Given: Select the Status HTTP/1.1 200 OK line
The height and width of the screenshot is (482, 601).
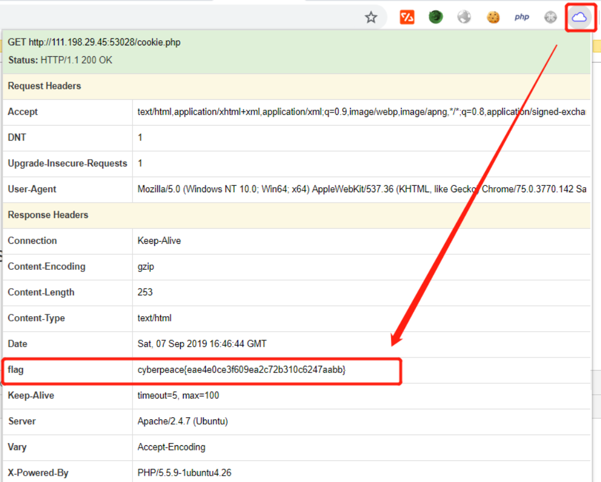Looking at the screenshot, I should click(60, 60).
